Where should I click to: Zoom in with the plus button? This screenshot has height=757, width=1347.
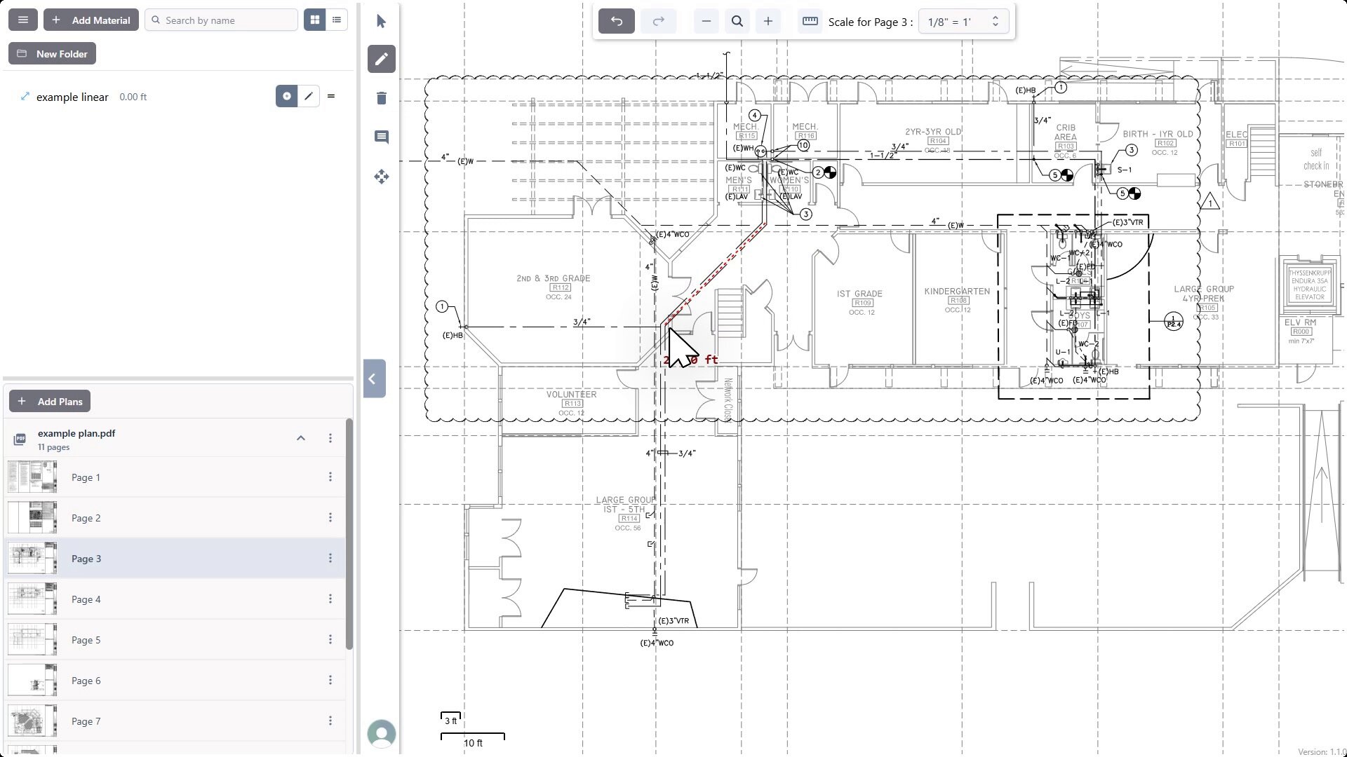point(768,21)
